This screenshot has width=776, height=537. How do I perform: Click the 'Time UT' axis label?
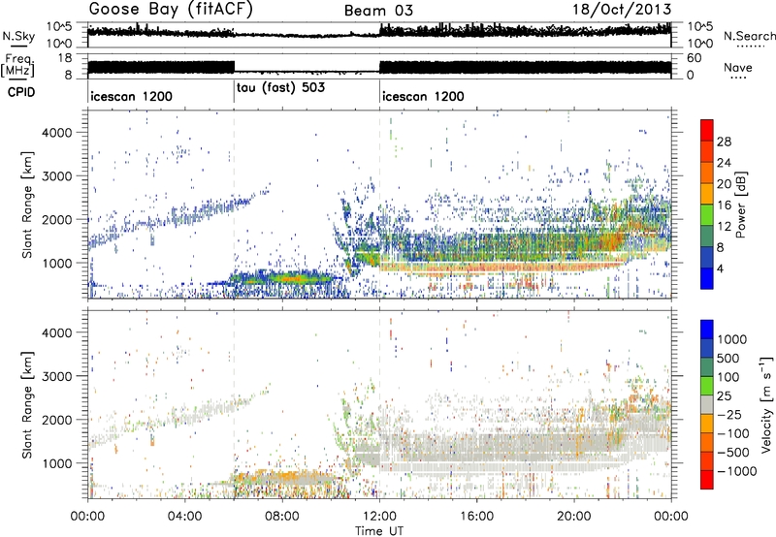379,531
